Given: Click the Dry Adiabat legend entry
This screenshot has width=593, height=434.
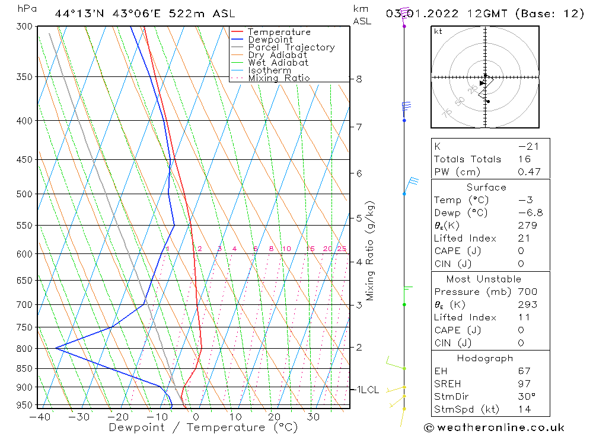Looking at the screenshot, I should pyautogui.click(x=269, y=55).
